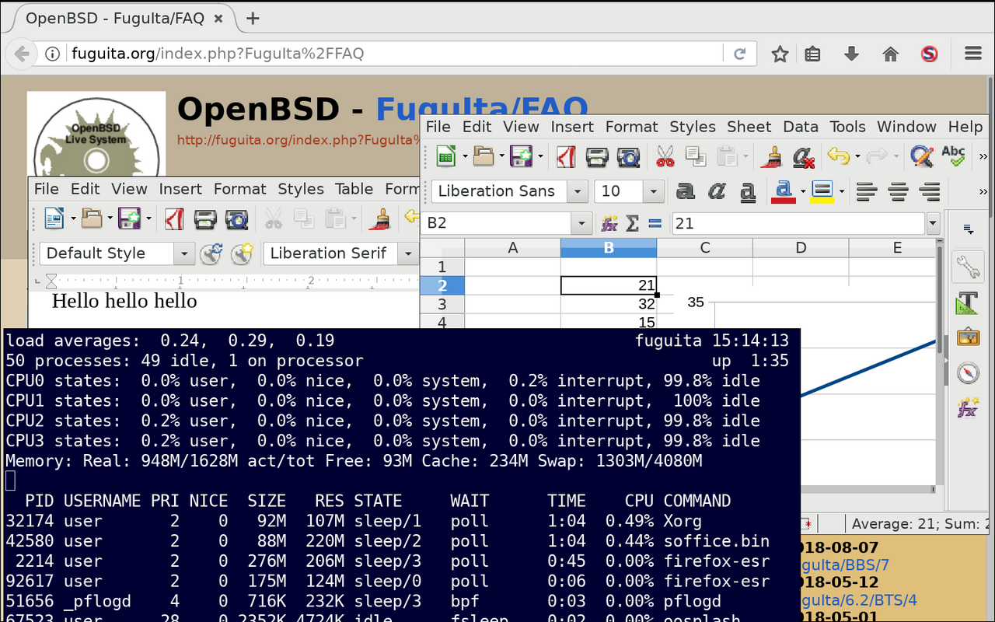Screen dimensions: 995x622
Task: Toggle Bold formatting in Calc
Action: point(685,190)
